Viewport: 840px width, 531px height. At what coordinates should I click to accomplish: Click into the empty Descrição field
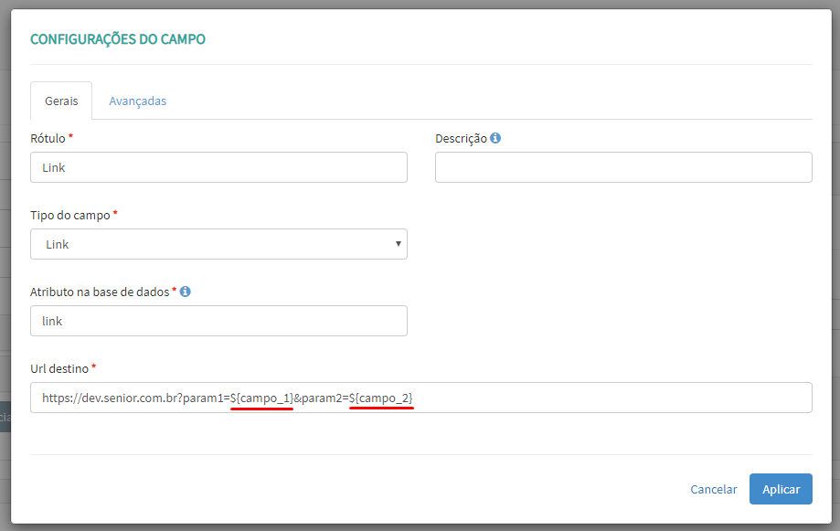[x=623, y=167]
